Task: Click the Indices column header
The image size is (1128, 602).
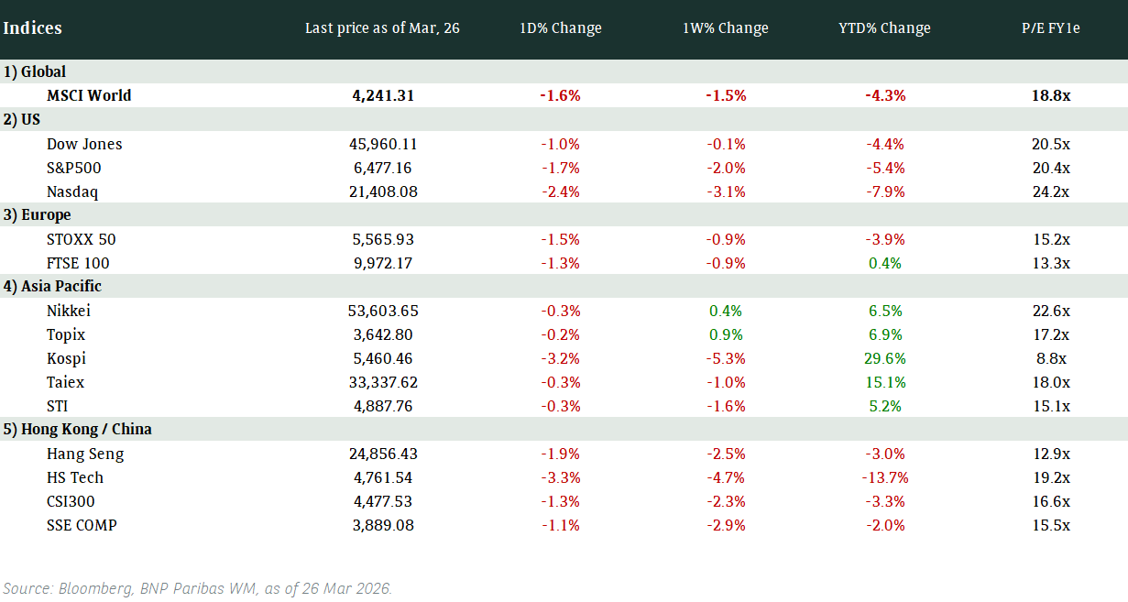Action: click(32, 27)
